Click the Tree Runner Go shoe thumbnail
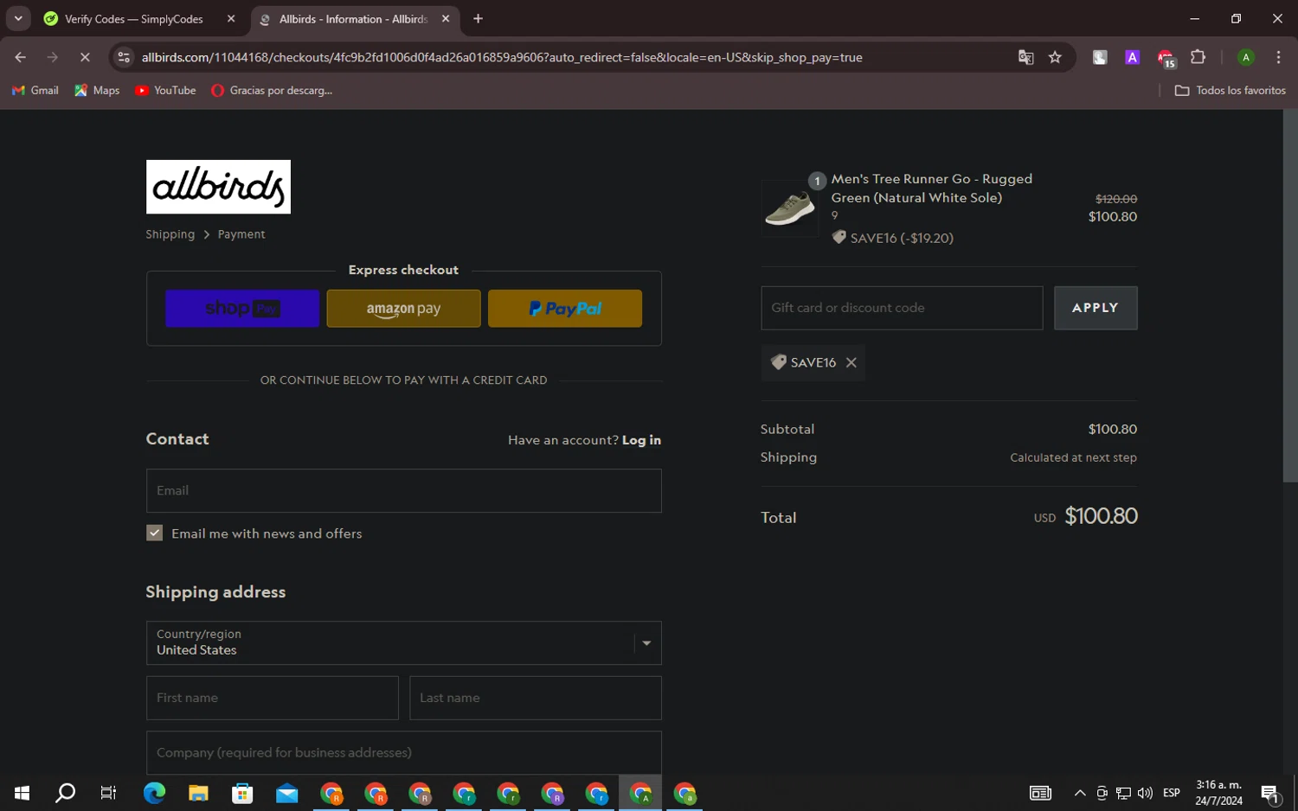Viewport: 1298px width, 811px height. tap(790, 208)
